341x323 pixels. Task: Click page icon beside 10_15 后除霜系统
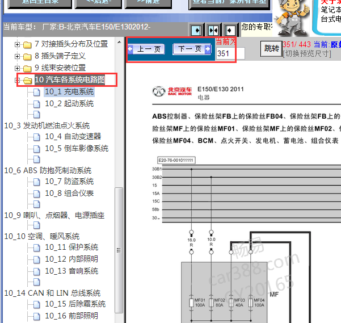tap(37, 304)
